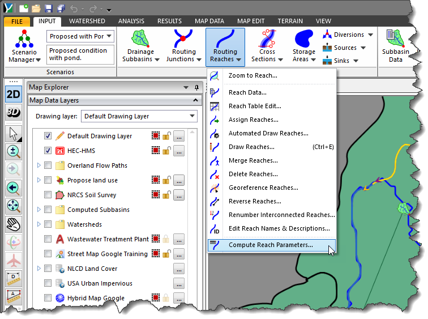Viewport: 428px width, 319px height.
Task: Open options button for Propose land use
Action: pos(179,180)
